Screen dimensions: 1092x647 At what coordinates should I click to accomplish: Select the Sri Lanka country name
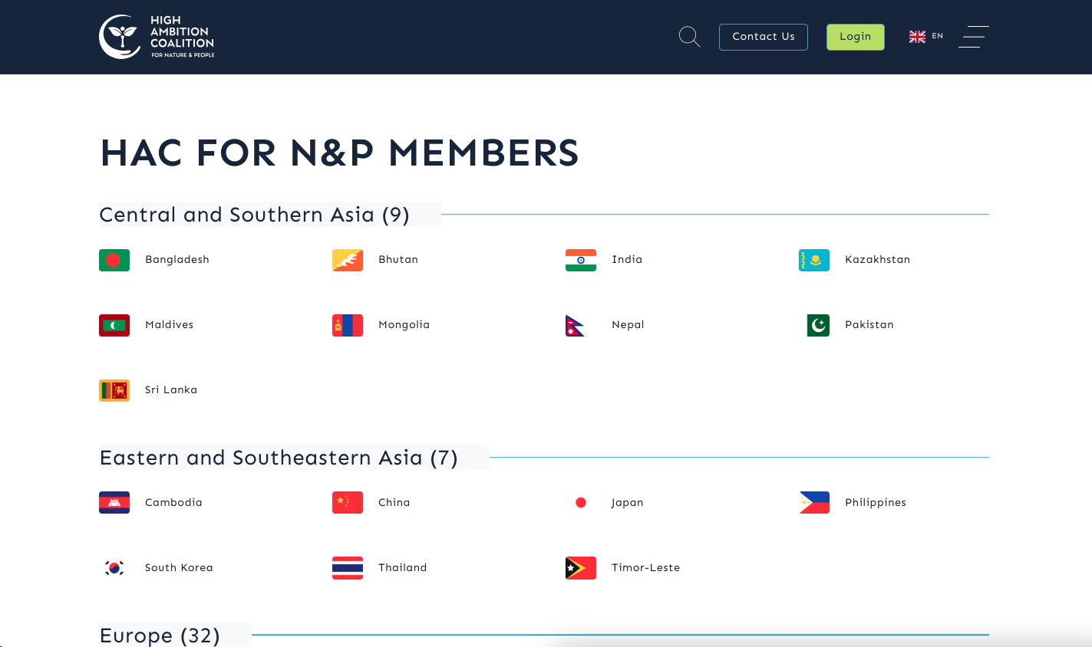pyautogui.click(x=171, y=390)
